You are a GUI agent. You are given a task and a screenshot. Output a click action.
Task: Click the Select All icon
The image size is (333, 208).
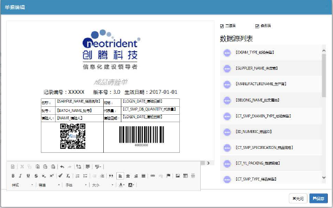[x=88, y=167]
